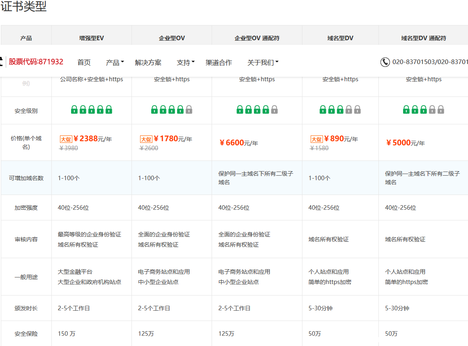Select the 增强型EV column header
468x346 pixels.
[91, 38]
